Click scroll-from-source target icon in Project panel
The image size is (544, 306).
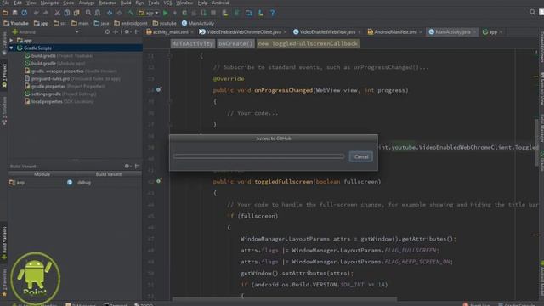point(107,32)
